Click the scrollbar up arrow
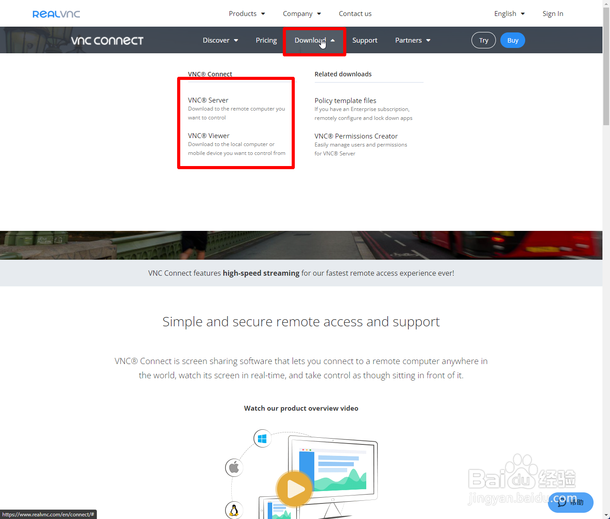 606,4
